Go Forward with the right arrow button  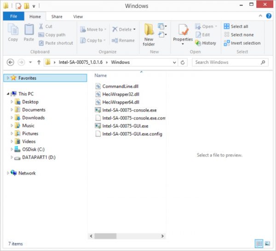coord(21,62)
